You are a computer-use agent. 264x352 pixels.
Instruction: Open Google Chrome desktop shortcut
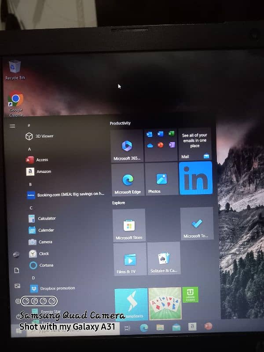pyautogui.click(x=16, y=104)
